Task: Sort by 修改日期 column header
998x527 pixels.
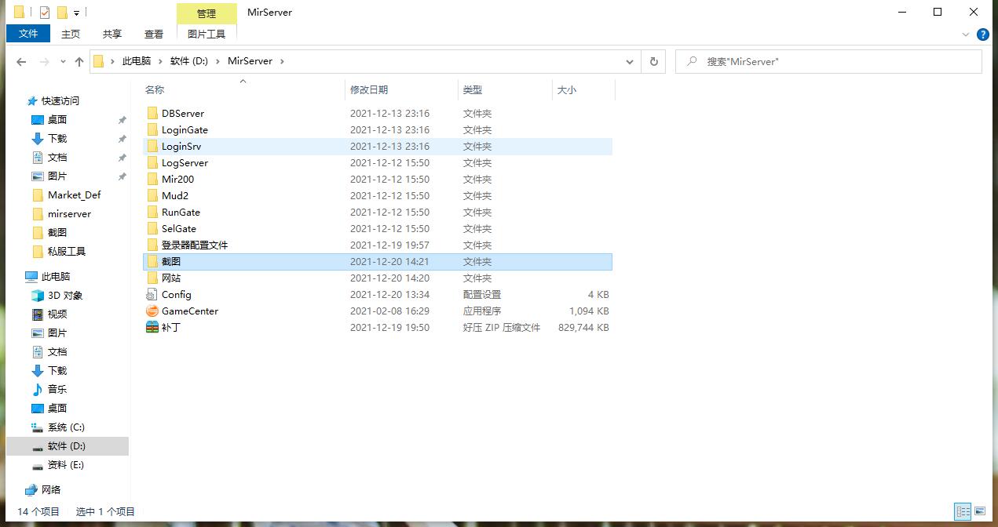Action: (369, 90)
